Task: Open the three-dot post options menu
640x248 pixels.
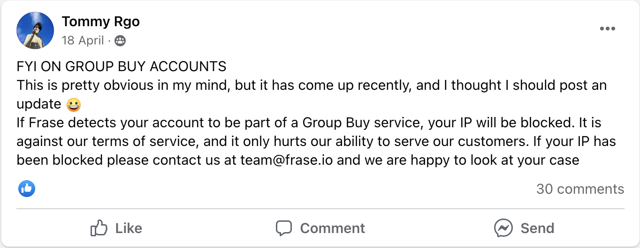Action: pos(607,29)
